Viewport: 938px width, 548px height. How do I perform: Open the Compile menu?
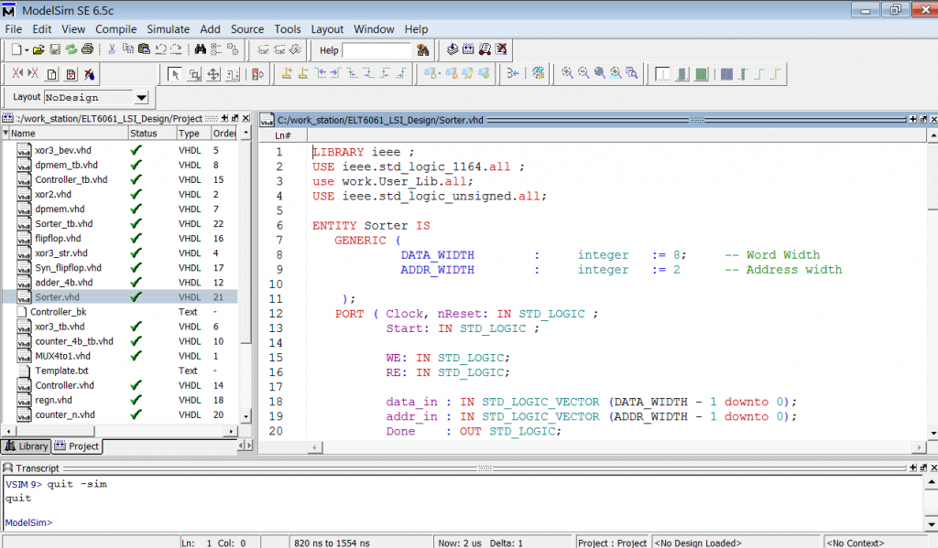pyautogui.click(x=116, y=29)
